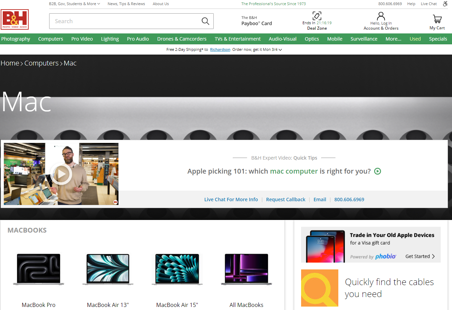
Task: Click Request Callback link
Action: click(285, 200)
